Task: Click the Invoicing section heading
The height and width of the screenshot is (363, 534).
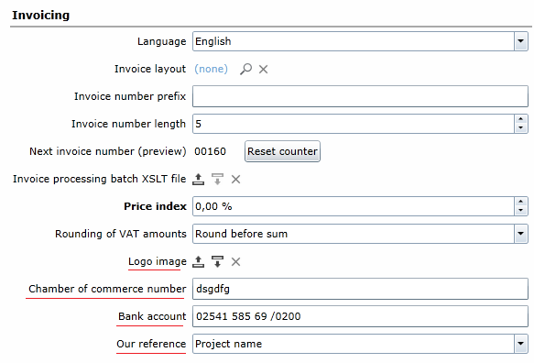Action: point(41,16)
